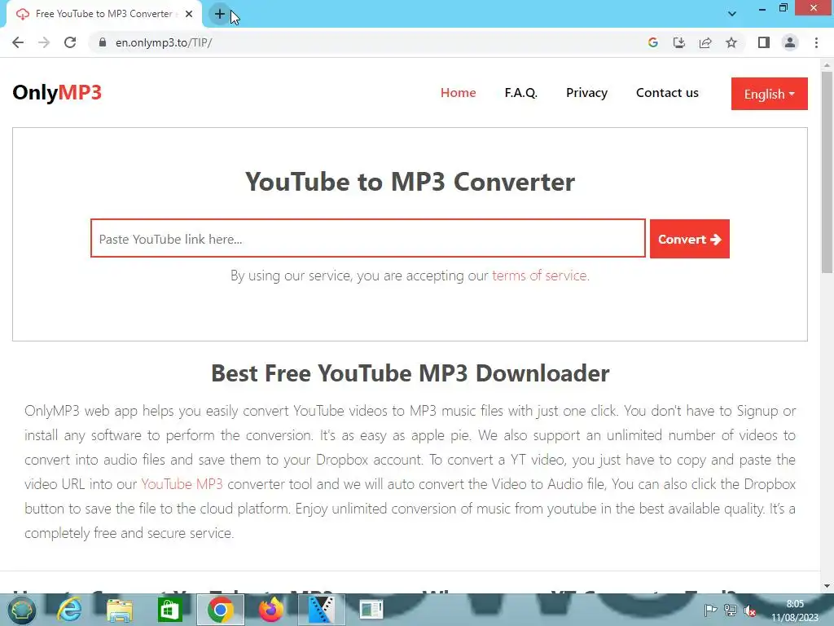Open the F.A.Q. navigation link
Viewport: 834px width, 626px height.
coord(520,93)
